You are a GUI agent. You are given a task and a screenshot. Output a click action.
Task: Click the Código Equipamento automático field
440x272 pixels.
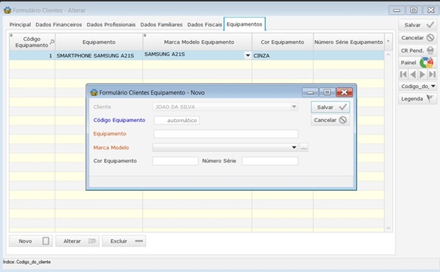click(x=176, y=121)
